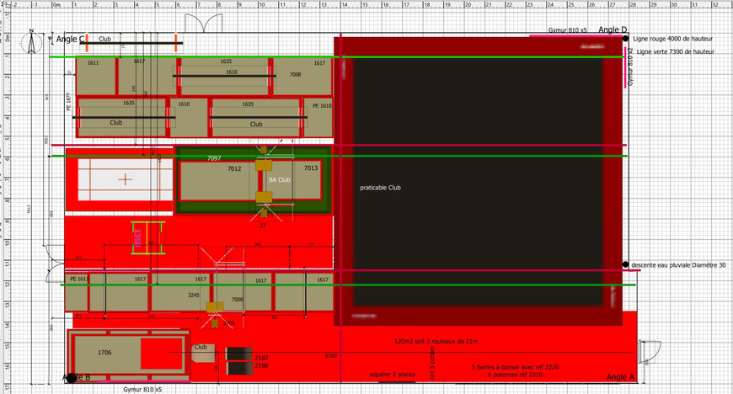
Task: Select the Angle A label
Action: 620,377
